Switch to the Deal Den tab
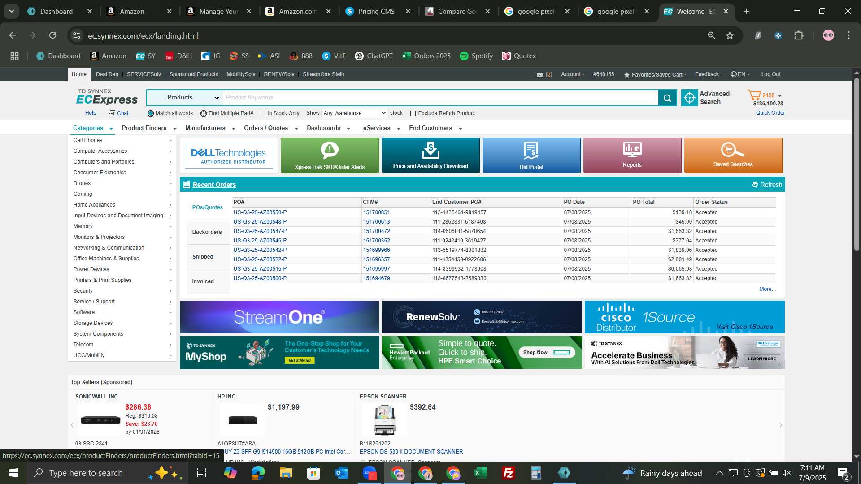 [107, 74]
